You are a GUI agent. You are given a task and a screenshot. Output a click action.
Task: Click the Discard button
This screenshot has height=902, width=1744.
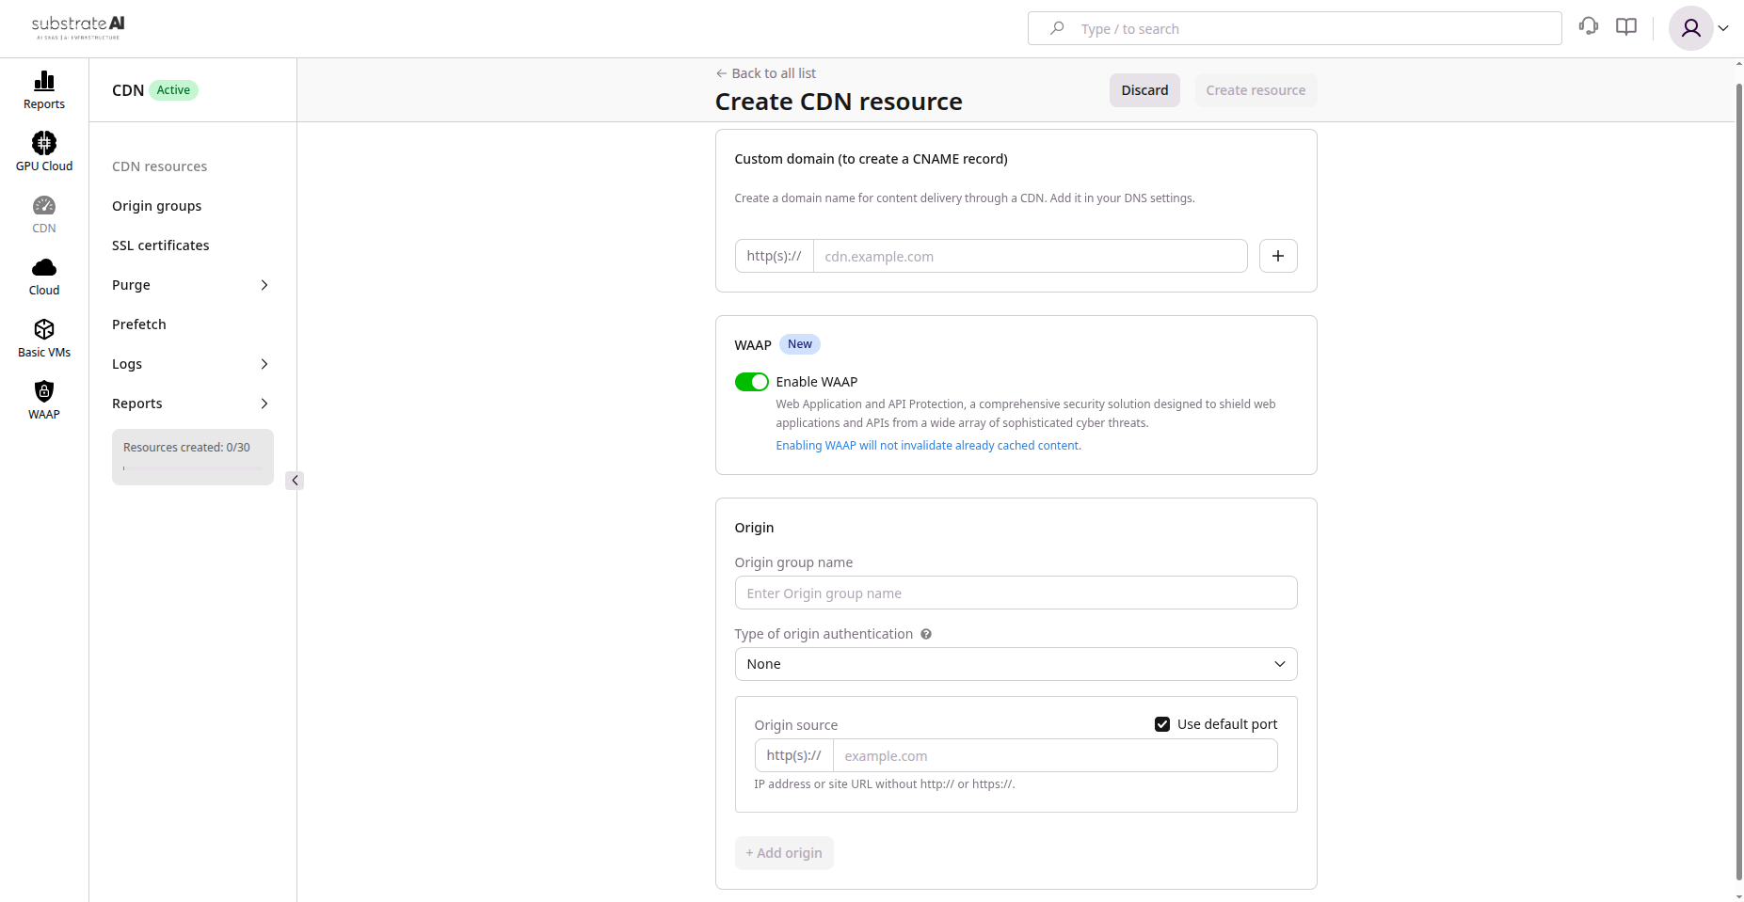(x=1144, y=89)
